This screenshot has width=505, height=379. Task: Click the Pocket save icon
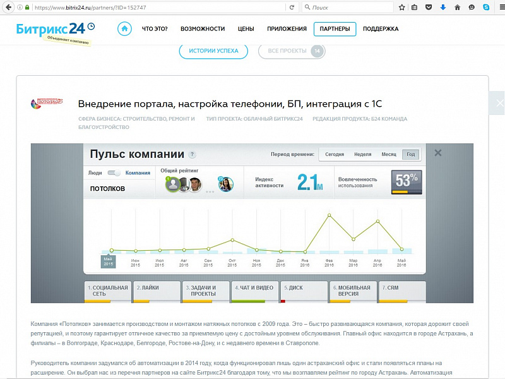[x=429, y=7]
